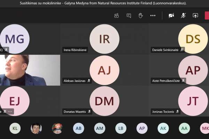Select the AK avatar in bottom strip

click(163, 128)
